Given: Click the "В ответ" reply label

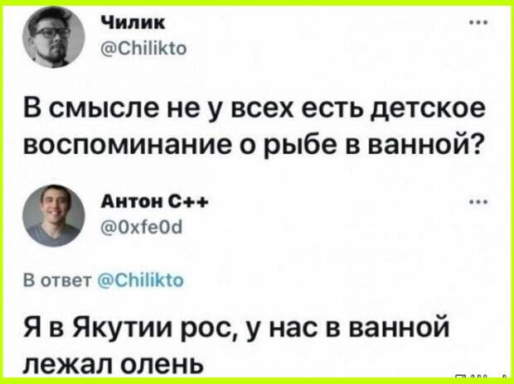Looking at the screenshot, I should [x=58, y=281].
